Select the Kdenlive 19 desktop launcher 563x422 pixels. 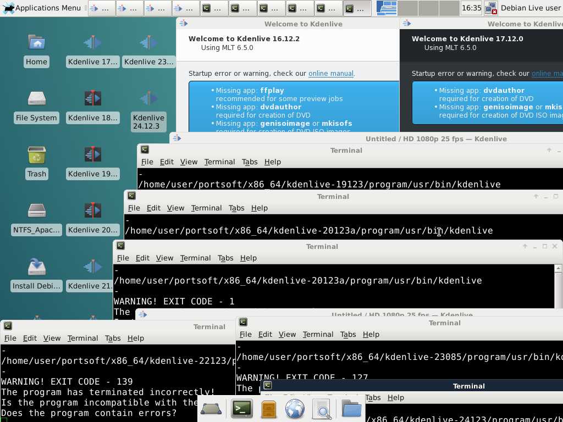click(92, 162)
